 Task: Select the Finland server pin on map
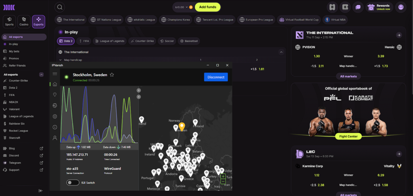[x=195, y=123]
